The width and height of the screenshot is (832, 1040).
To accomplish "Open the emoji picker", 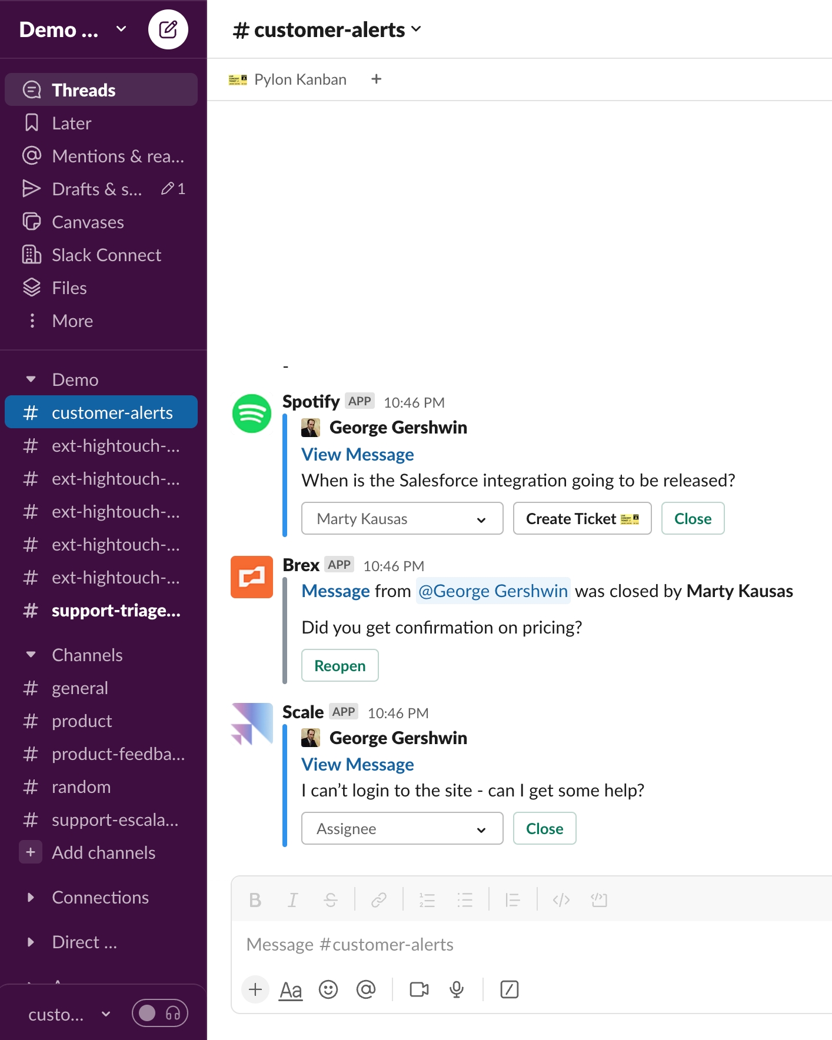I will (x=328, y=989).
